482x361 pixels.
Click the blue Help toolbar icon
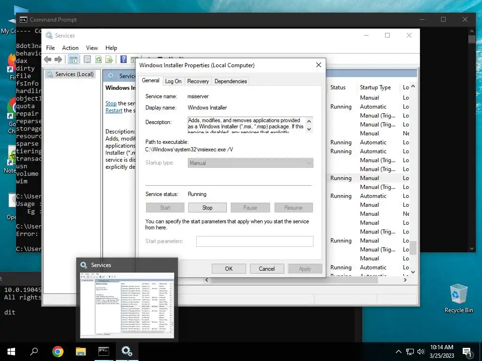click(124, 59)
